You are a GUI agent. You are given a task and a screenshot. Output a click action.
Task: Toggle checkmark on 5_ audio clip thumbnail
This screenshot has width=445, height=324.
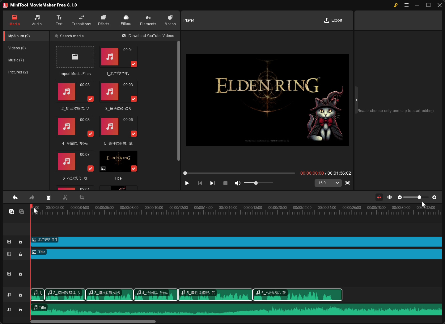[134, 134]
